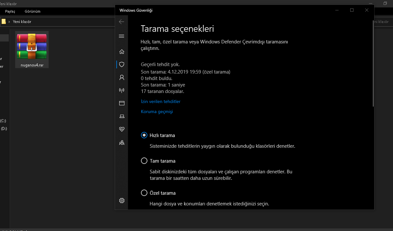Click the back arrow in Windows Güvenliği

pos(121,22)
